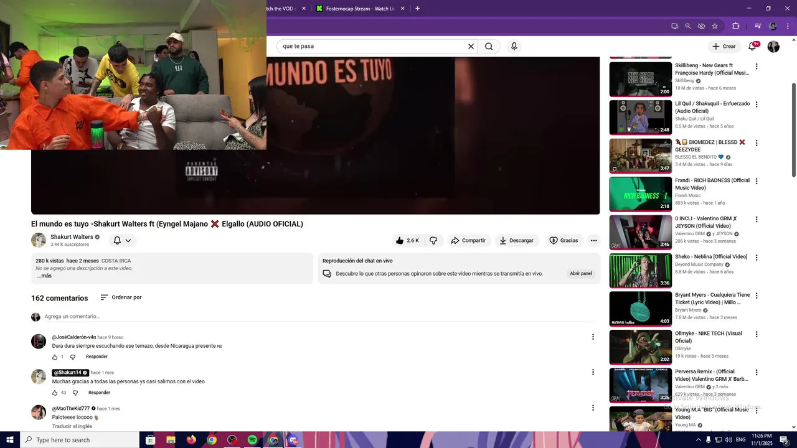Open the system volume speaker icon
This screenshot has height=448, width=797.
729,440
